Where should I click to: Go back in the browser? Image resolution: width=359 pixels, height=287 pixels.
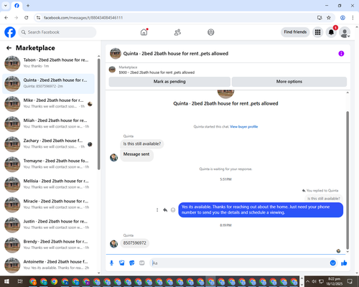[x=6, y=18]
